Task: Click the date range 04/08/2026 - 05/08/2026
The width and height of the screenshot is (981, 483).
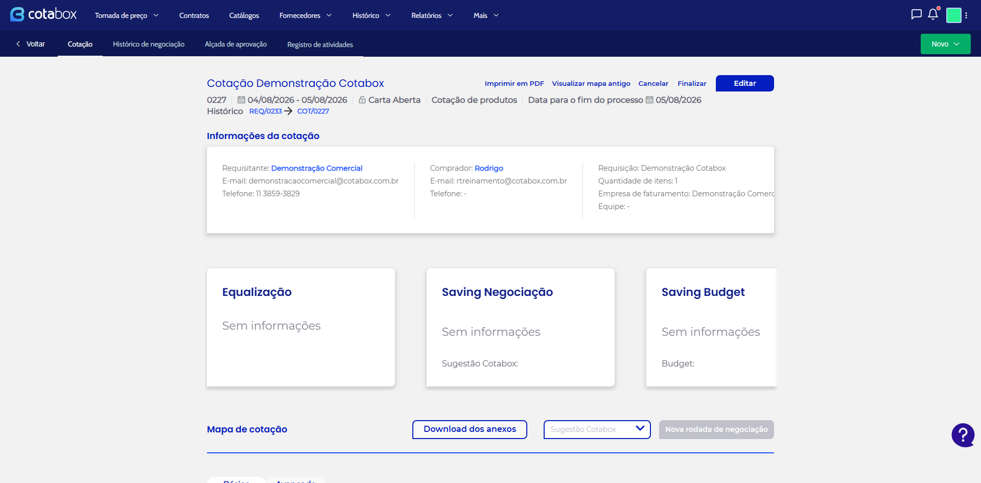Action: [297, 100]
